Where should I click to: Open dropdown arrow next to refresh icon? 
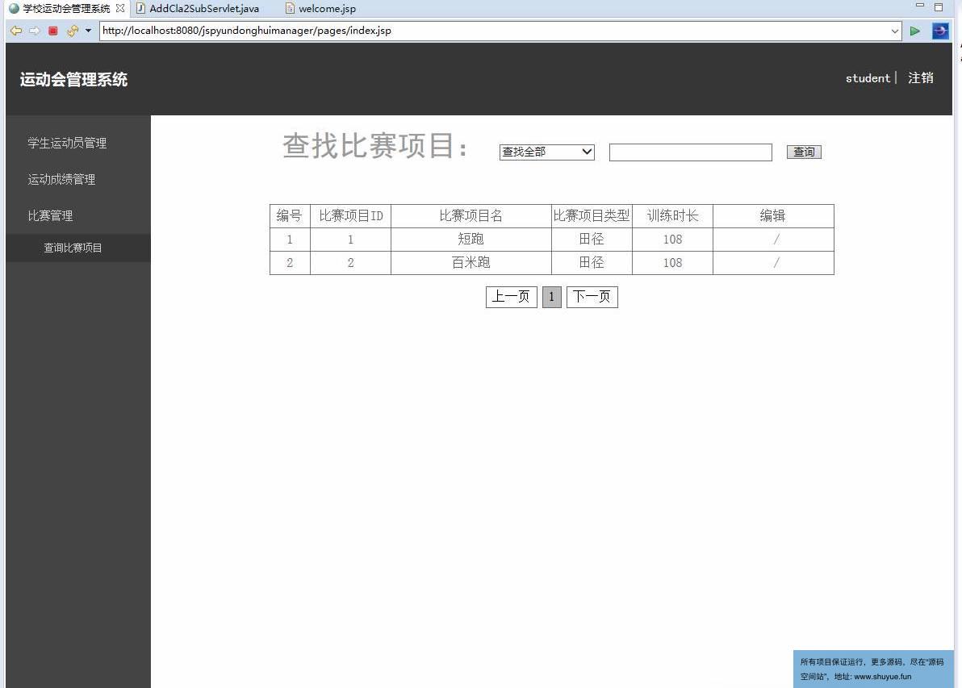pyautogui.click(x=88, y=31)
